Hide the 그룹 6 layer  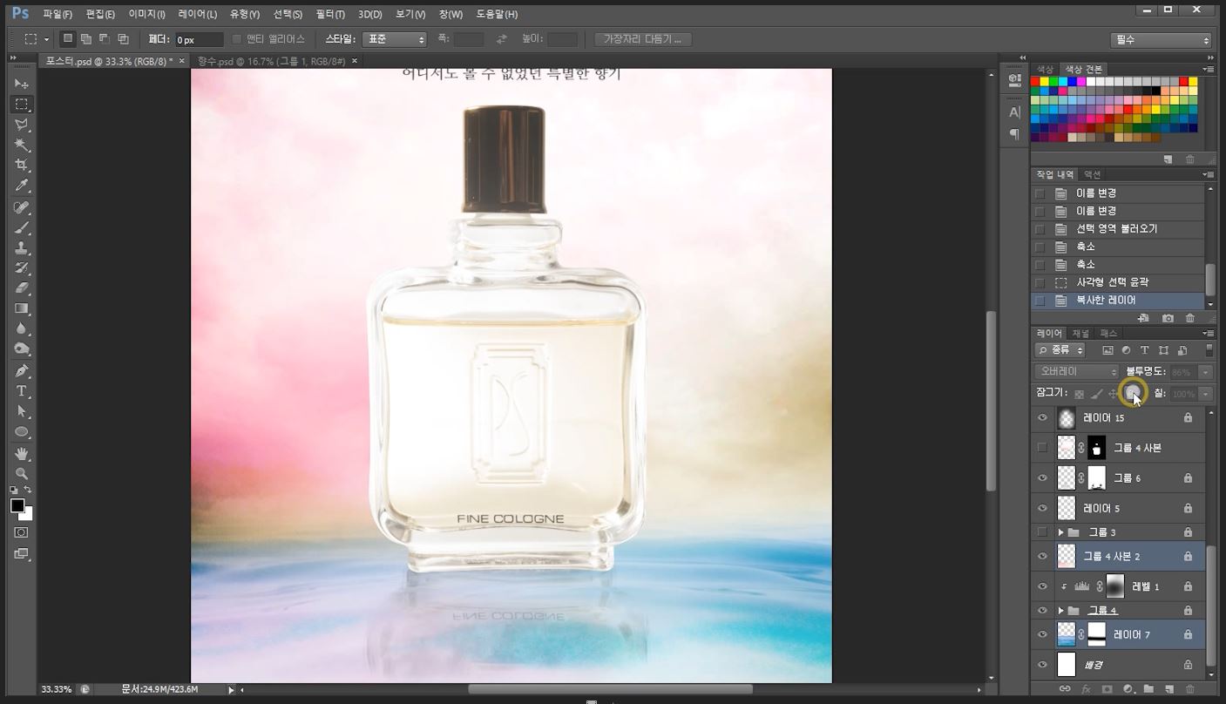coord(1042,478)
